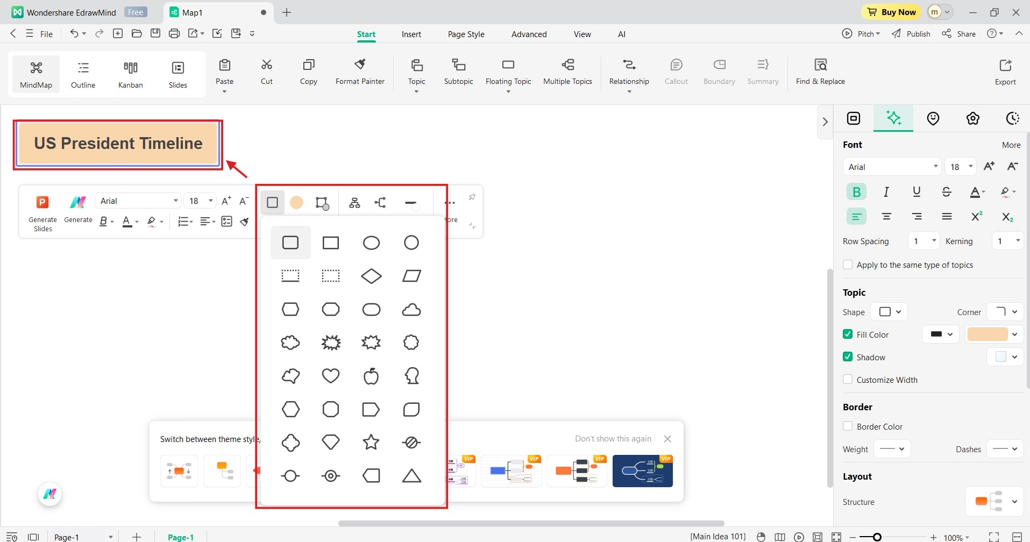The width and height of the screenshot is (1030, 542).
Task: Check Apply to the same type of topics
Action: coord(848,264)
